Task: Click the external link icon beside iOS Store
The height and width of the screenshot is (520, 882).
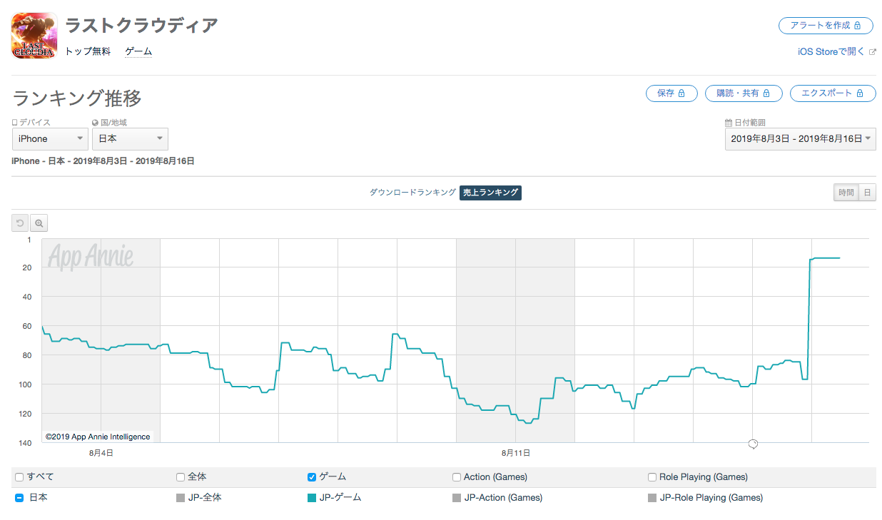Action: point(872,51)
